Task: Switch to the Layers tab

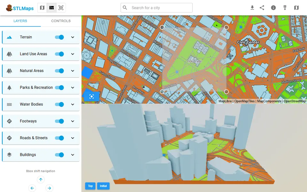Action: click(20, 21)
